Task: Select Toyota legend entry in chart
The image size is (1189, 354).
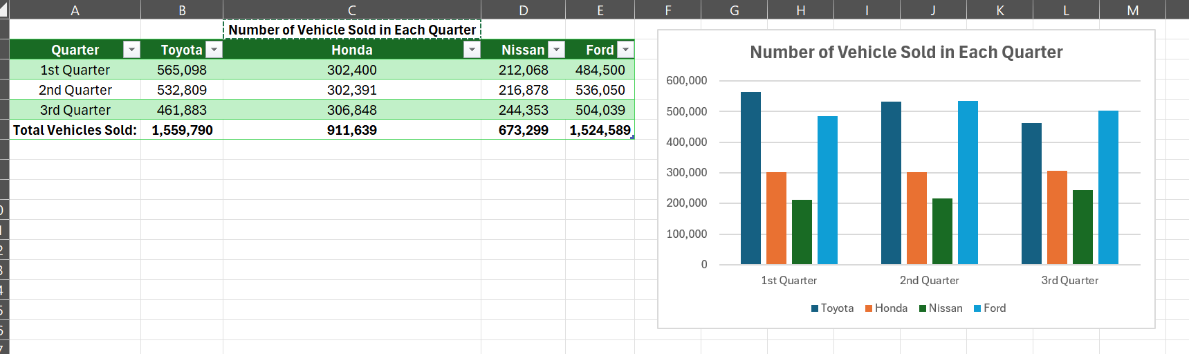Action: pyautogui.click(x=832, y=308)
